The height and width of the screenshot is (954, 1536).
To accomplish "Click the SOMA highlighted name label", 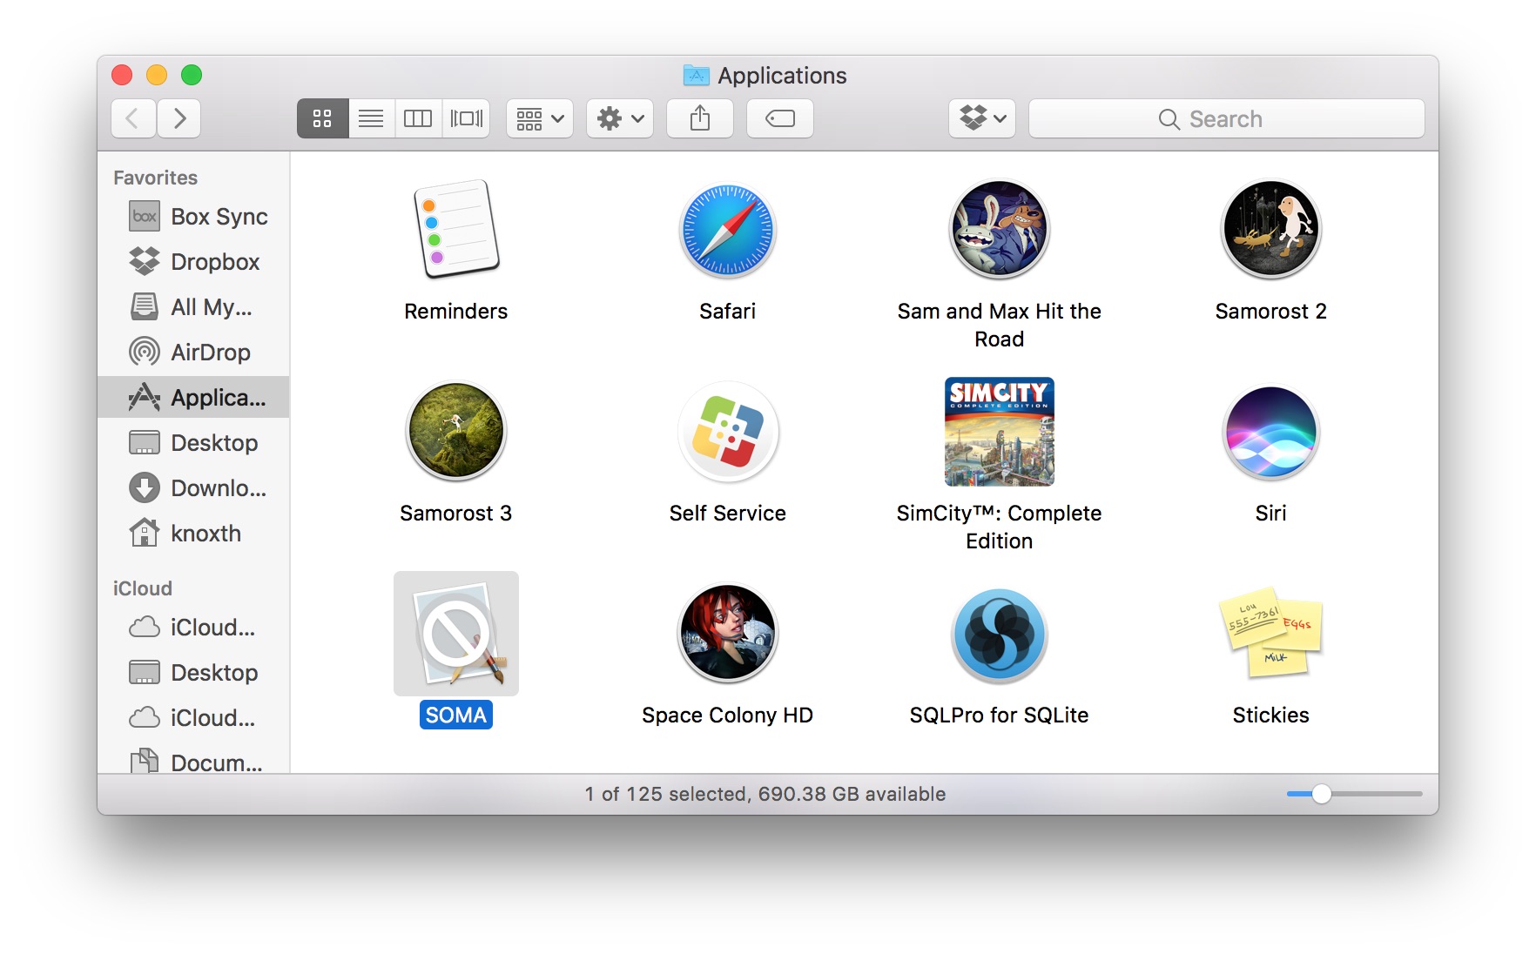I will [455, 715].
